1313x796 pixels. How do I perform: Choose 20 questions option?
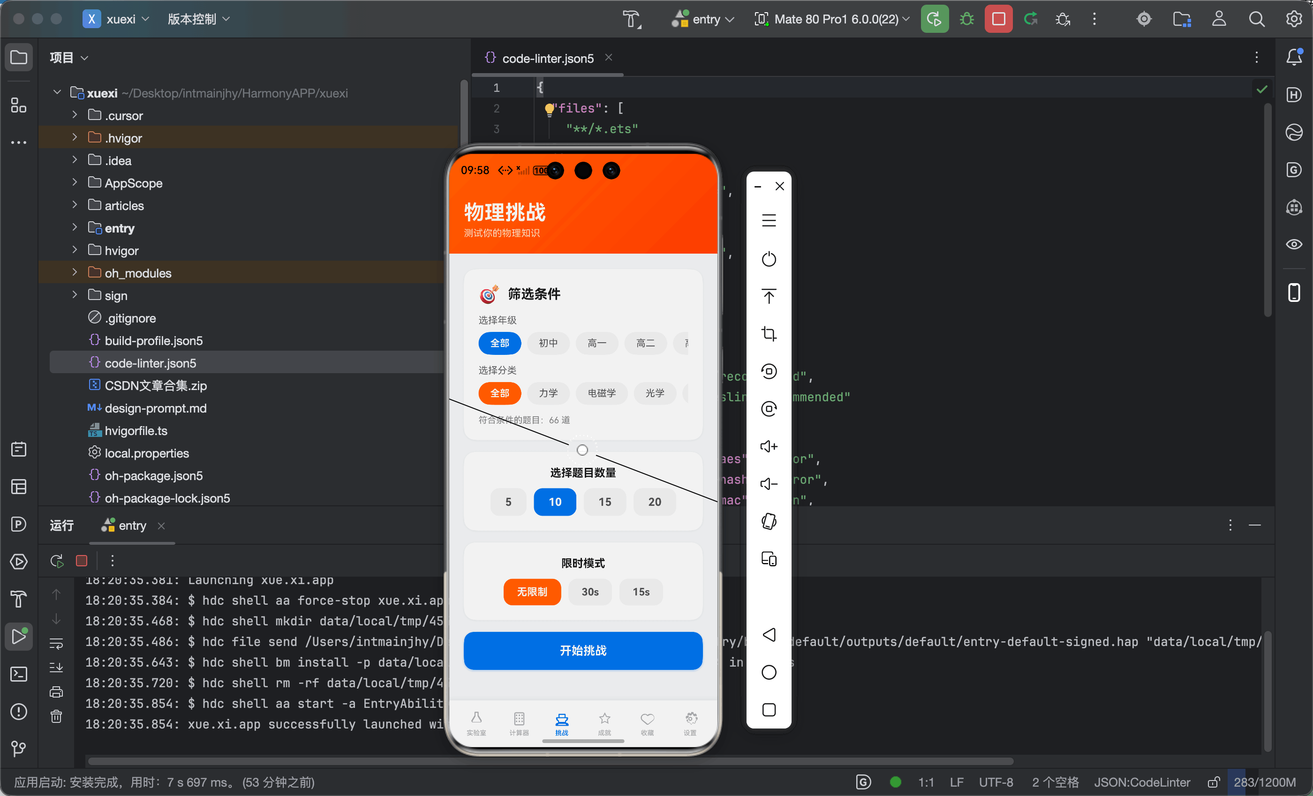pyautogui.click(x=654, y=502)
